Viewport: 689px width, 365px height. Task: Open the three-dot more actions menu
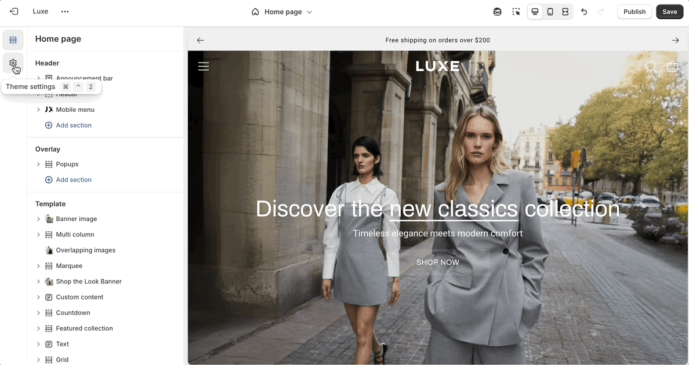pos(65,12)
